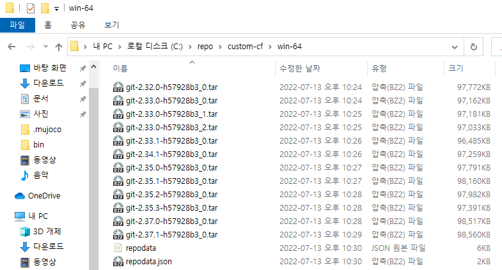Select git-2.34.1-h57928b3_0.tar file icon
This screenshot has height=270, width=502.
(118, 154)
